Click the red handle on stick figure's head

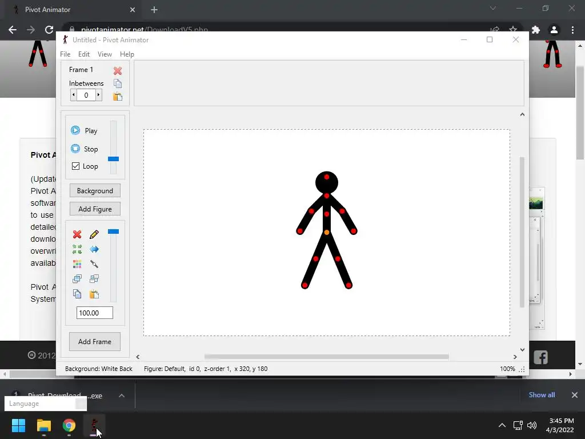tap(327, 177)
